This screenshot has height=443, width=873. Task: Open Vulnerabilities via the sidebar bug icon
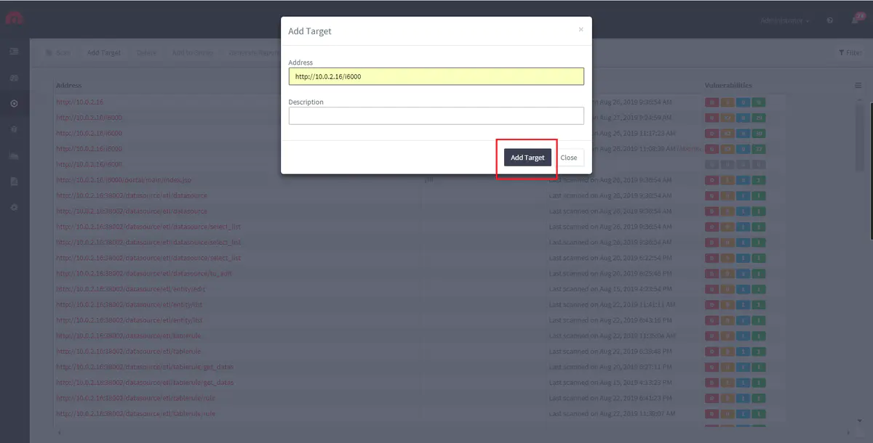[14, 130]
